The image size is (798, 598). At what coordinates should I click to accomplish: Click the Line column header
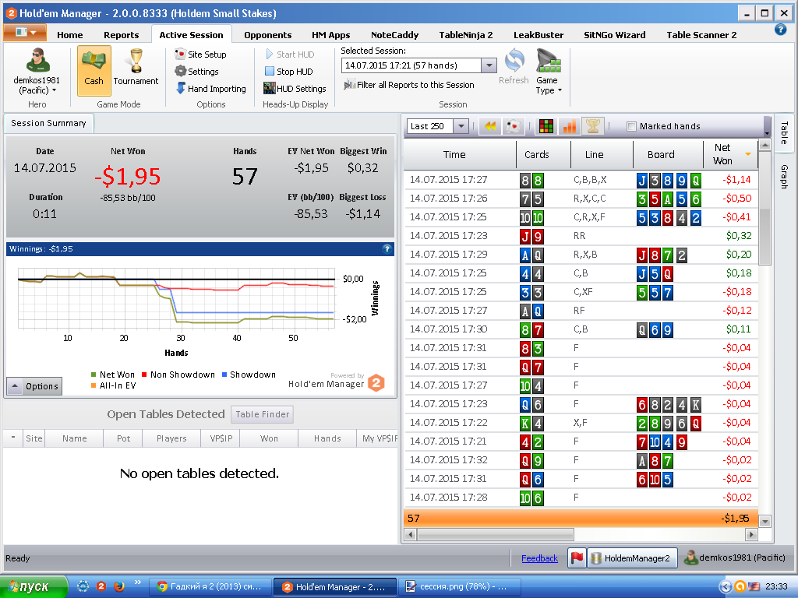[594, 155]
